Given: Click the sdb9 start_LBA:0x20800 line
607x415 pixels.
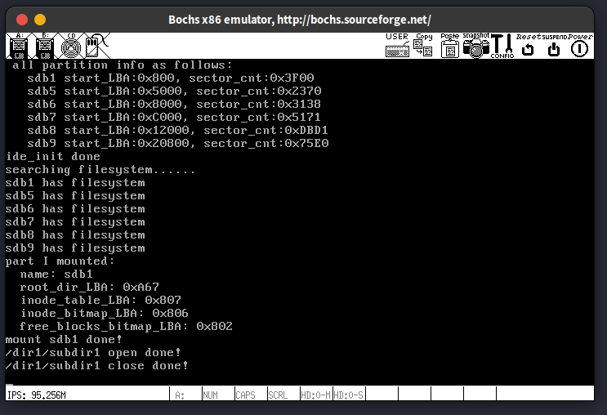Looking at the screenshot, I should pyautogui.click(x=177, y=143).
